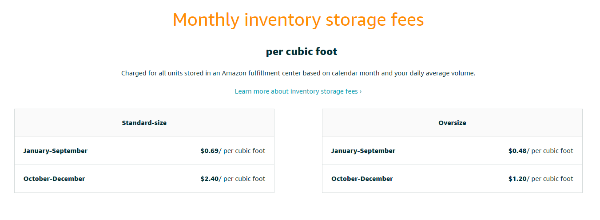Click the Amazon fulfillment center description sentence

[x=298, y=73]
